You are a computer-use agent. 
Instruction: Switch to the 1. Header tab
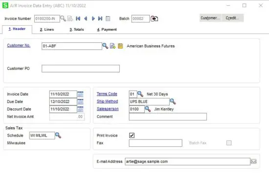click(17, 29)
